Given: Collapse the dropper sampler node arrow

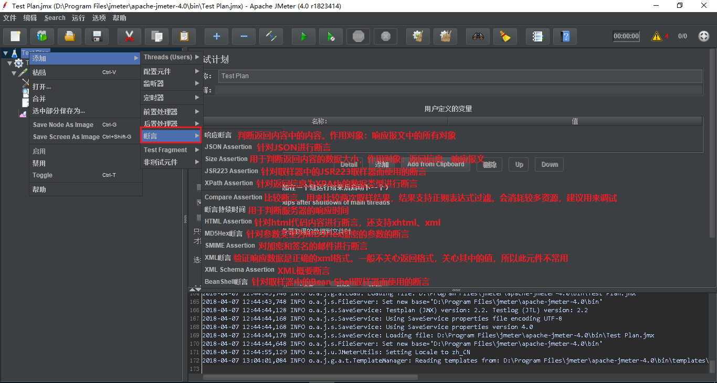Looking at the screenshot, I should click(x=14, y=73).
